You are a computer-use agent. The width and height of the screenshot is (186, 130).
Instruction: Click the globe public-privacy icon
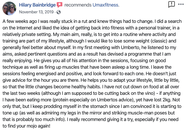point(58,12)
